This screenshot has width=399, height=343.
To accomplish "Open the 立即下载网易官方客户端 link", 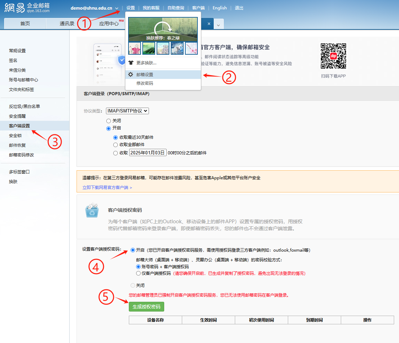I will 107,187.
